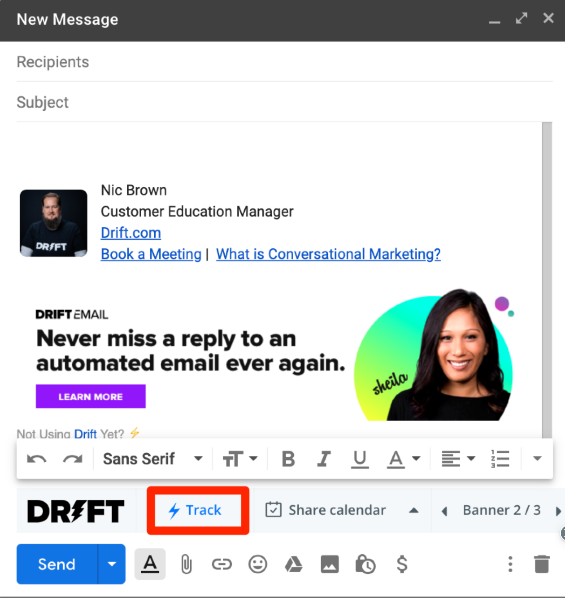Insert a numbered list
This screenshot has height=598, width=565.
click(x=500, y=459)
